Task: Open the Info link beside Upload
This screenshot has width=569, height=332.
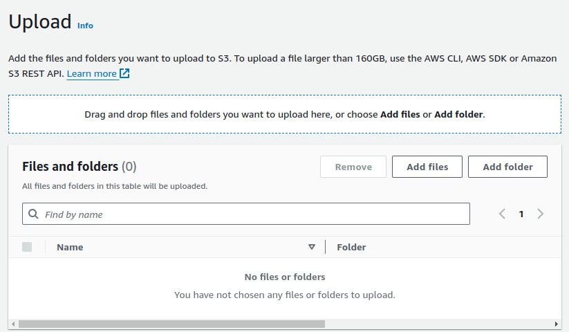Action: click(85, 26)
